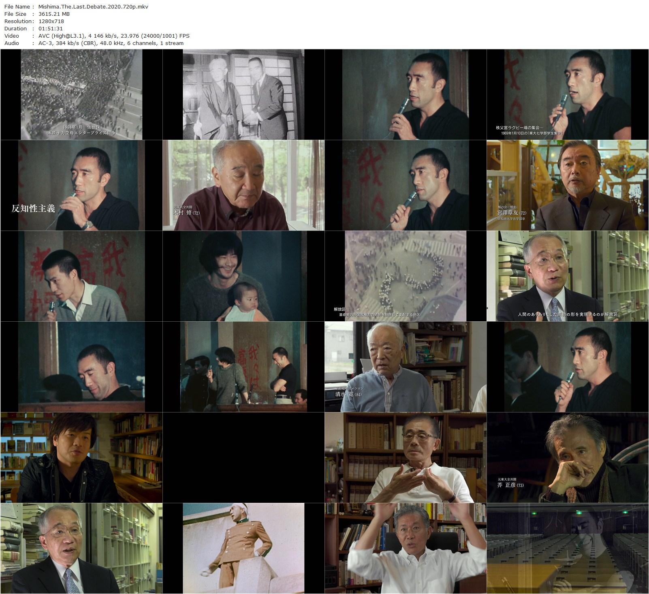Image resolution: width=649 pixels, height=594 pixels.
Task: Click the file name Mishima.The.Last.Debate.2020.720p.mkv text
Action: [92, 6]
